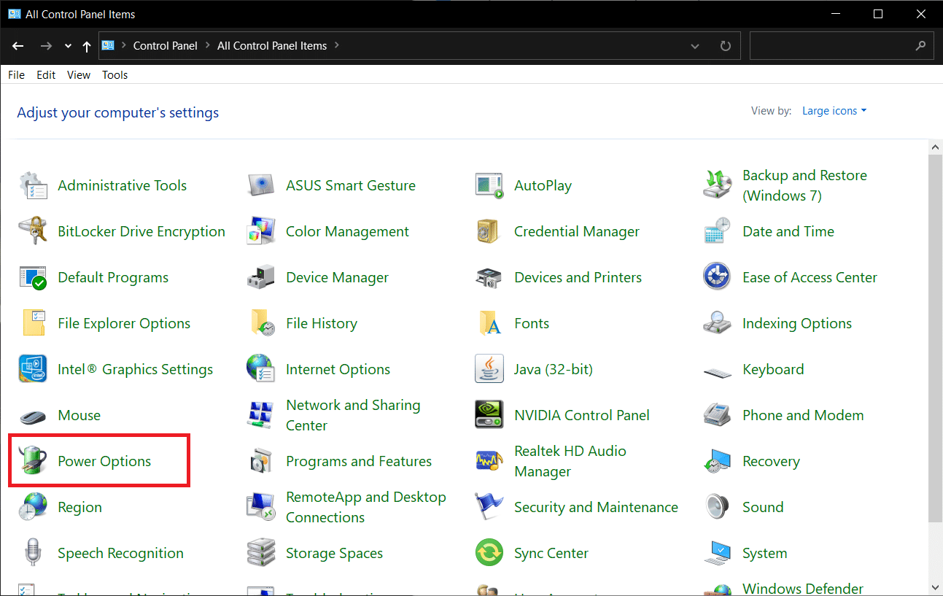
Task: Open the System link
Action: click(x=764, y=553)
